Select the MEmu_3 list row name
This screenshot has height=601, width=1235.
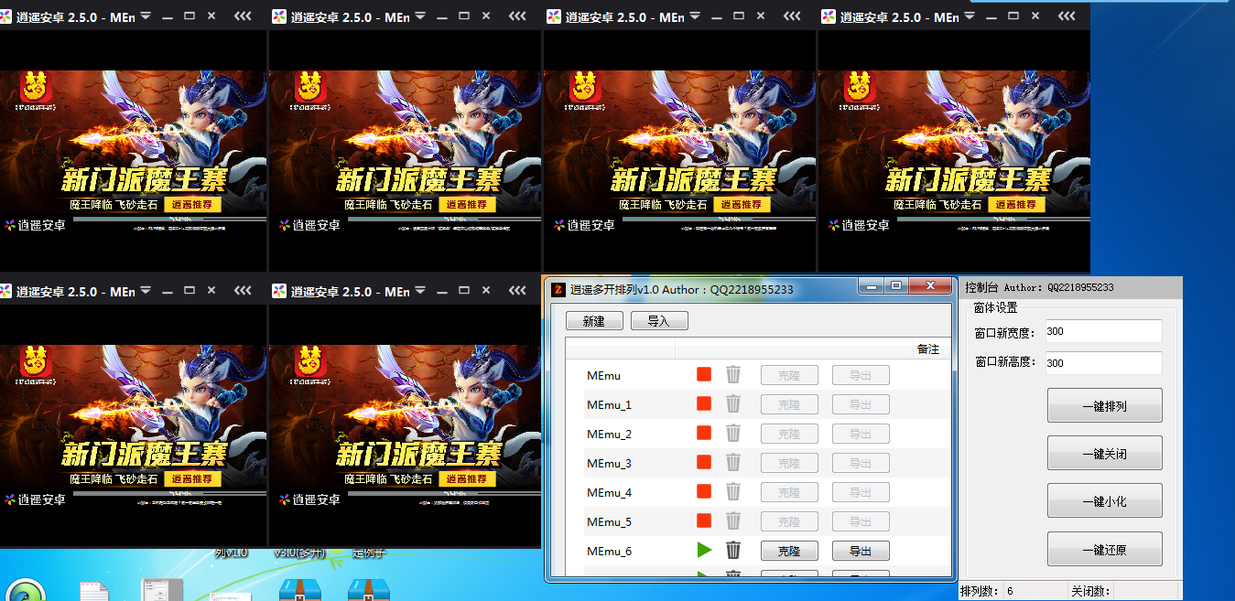coord(609,463)
